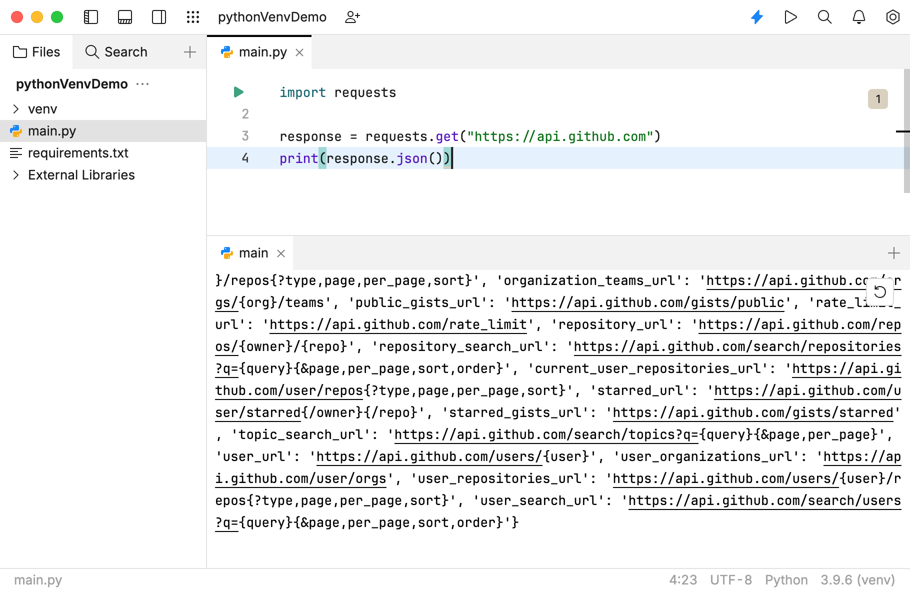This screenshot has width=910, height=592.
Task: Open the workspaces grid icon
Action: click(x=192, y=16)
